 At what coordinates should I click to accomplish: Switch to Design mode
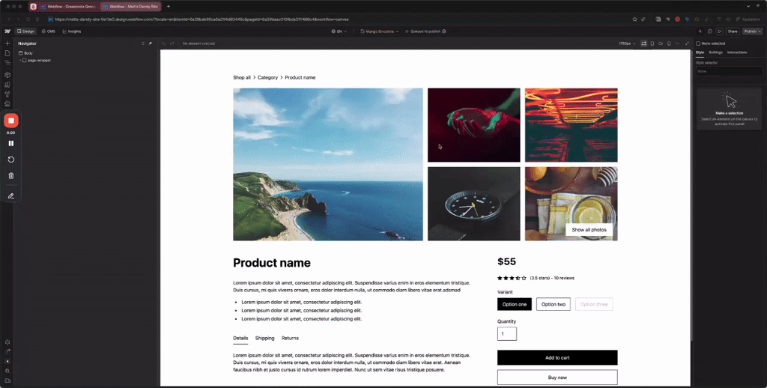26,31
